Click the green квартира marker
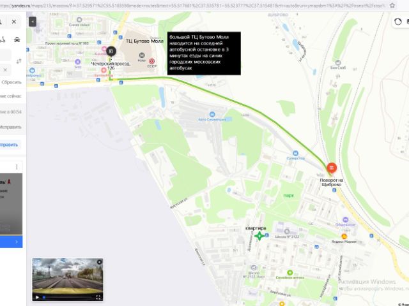The height and width of the screenshot is (306, 409). pyautogui.click(x=259, y=236)
